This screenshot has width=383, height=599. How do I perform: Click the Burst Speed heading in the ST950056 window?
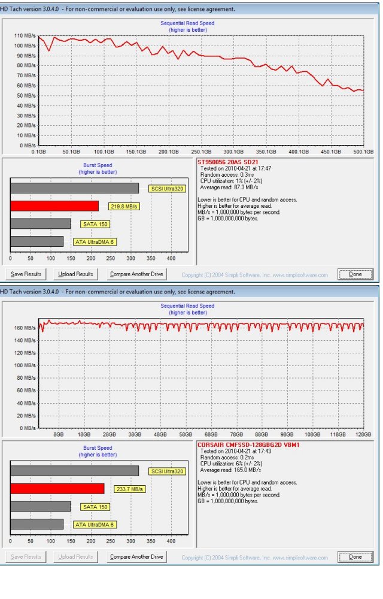[98, 165]
